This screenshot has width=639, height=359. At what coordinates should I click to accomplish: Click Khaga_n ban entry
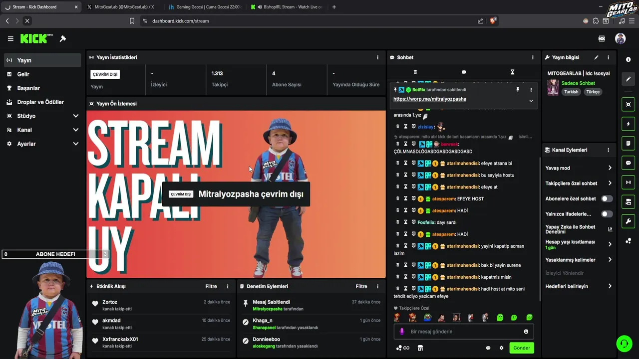pyautogui.click(x=312, y=324)
